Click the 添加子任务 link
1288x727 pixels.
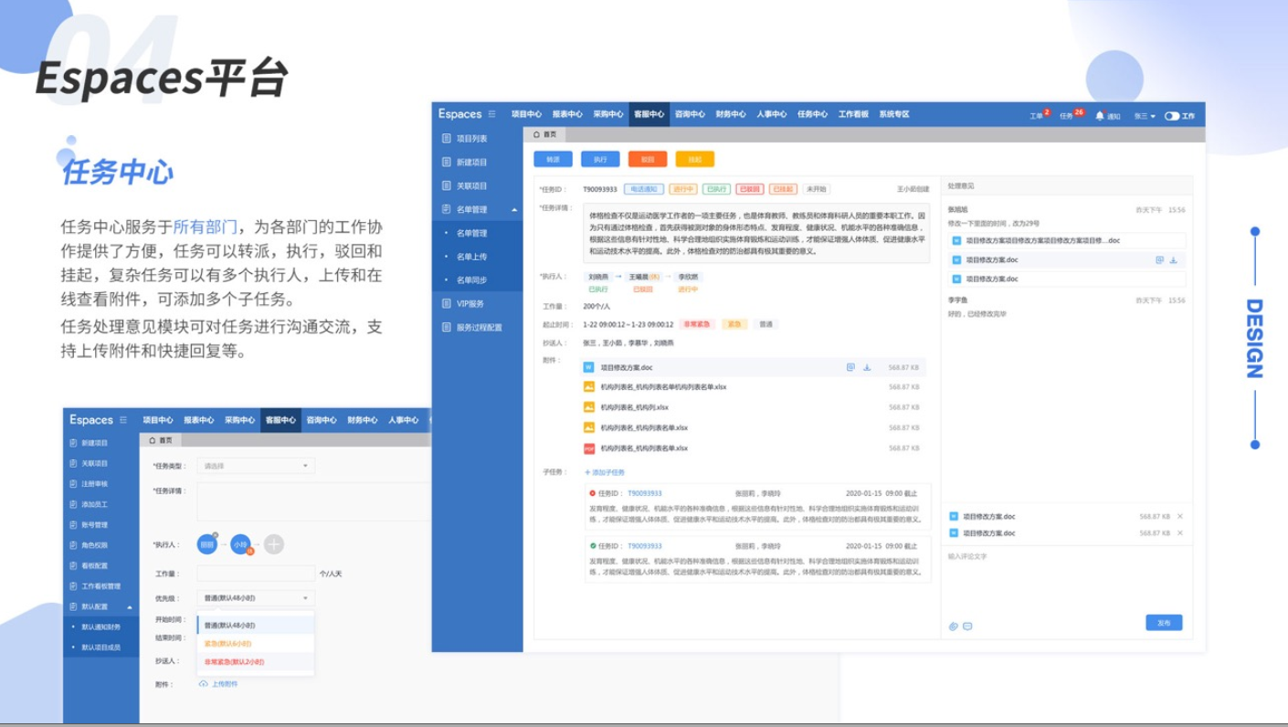605,472
